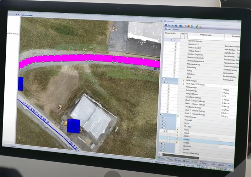Image resolution: width=251 pixels, height=177 pixels.
Task: Open the 'DG...' bottom panel tab
Action: pyautogui.click(x=161, y=159)
